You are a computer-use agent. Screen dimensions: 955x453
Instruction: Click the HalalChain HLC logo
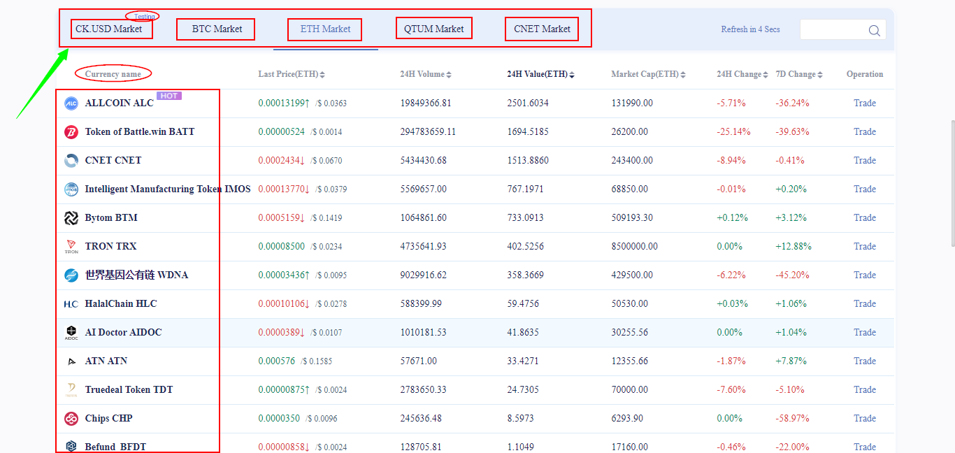click(71, 304)
